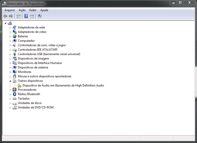The width and height of the screenshot is (197, 143).
Task: Open the Exibir menu
Action: click(x=33, y=10)
